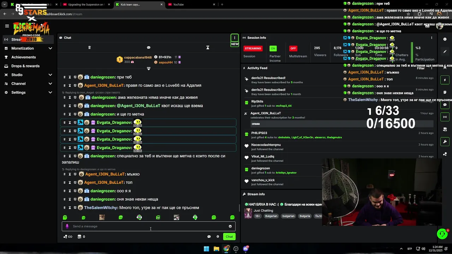Click the clear chat trash icon in chat toolbar
452x254 pixels.
(89, 48)
